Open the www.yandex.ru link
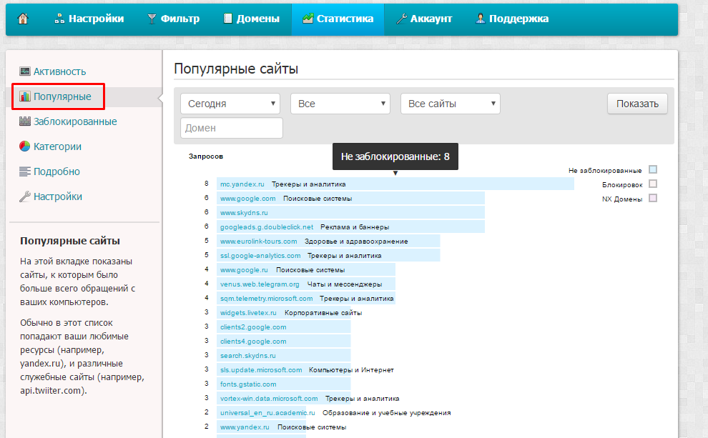The width and height of the screenshot is (708, 438). pyautogui.click(x=245, y=427)
